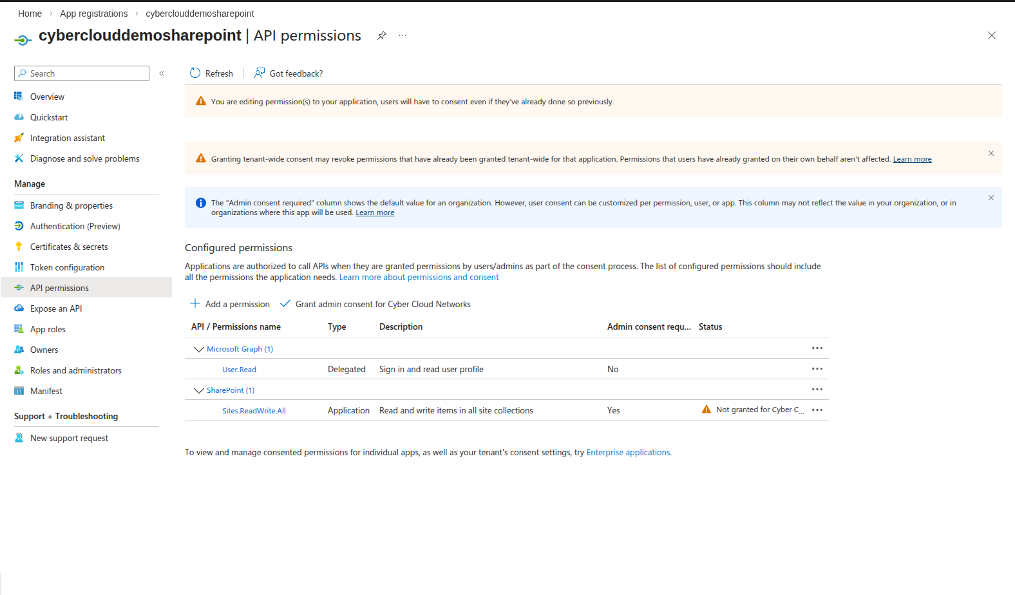This screenshot has height=595, width=1015.
Task: Click the Got feedback person icon
Action: pos(260,73)
